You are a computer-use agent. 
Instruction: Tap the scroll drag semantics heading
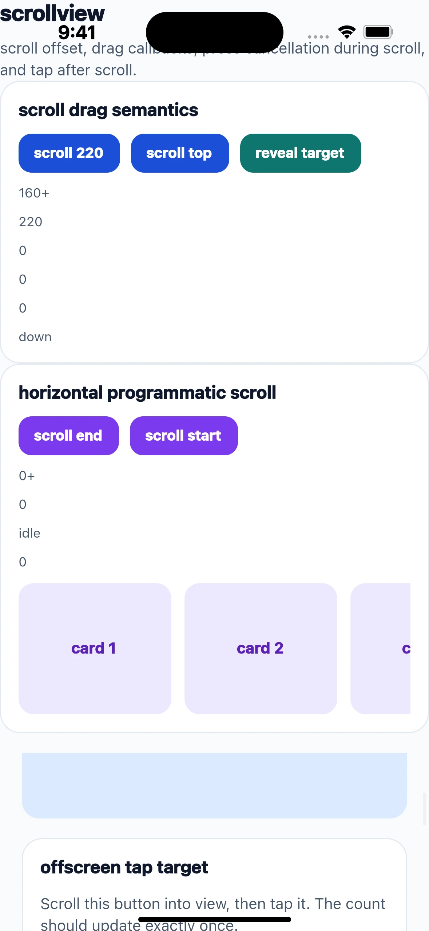(108, 110)
